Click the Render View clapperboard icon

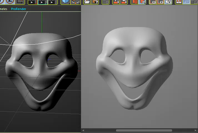pyautogui.click(x=32, y=2)
